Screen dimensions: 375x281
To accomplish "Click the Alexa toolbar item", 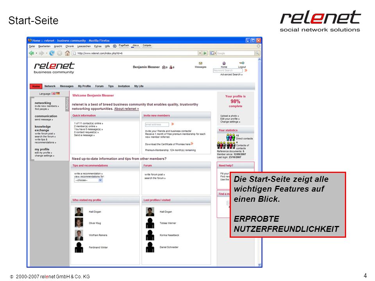I will pyautogui.click(x=136, y=46).
